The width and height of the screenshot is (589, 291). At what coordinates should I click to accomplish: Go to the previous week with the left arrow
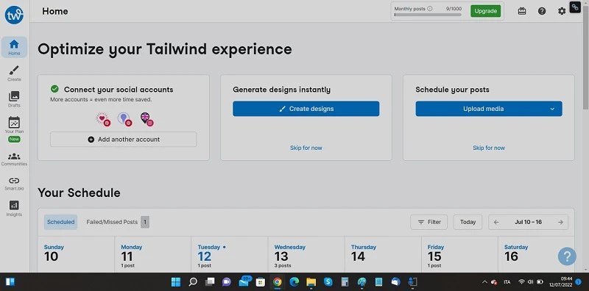[496, 222]
